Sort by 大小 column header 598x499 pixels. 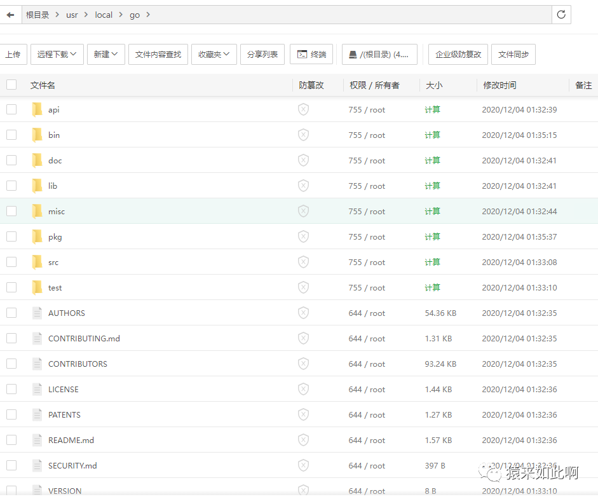click(434, 85)
